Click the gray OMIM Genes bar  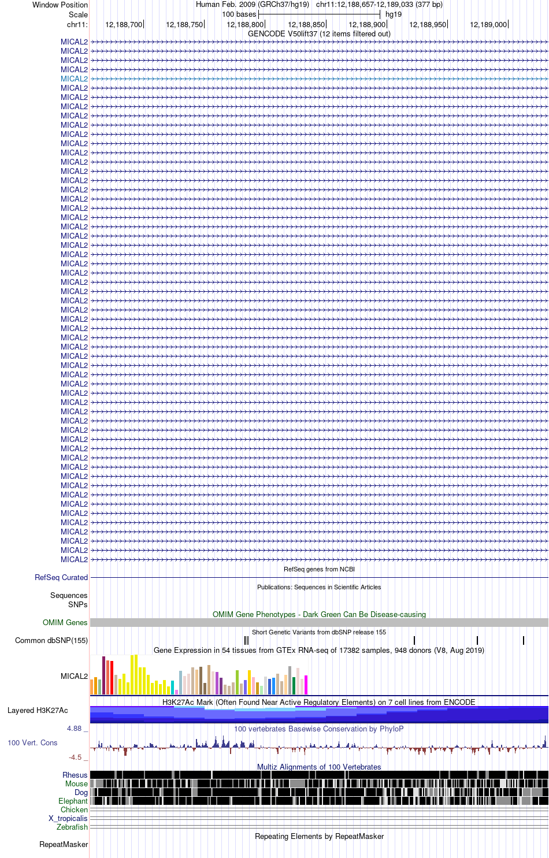pos(319,622)
